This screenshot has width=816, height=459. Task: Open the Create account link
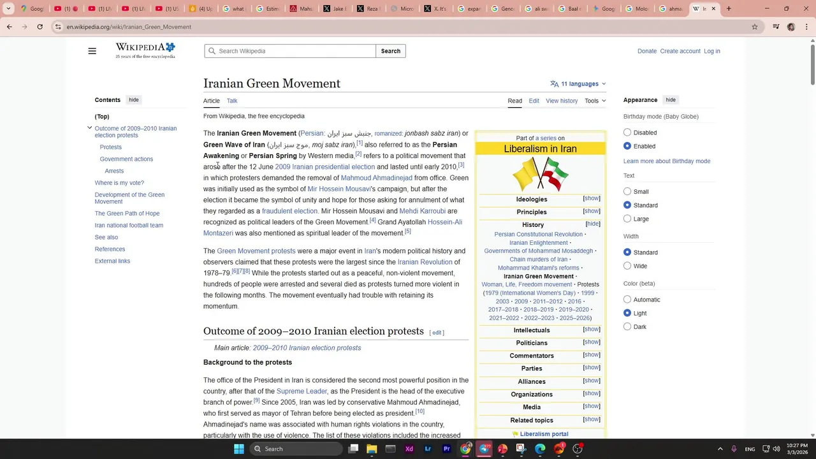(680, 51)
